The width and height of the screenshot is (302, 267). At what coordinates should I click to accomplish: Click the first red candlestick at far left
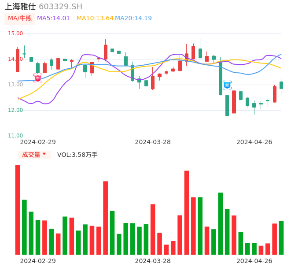(18, 60)
